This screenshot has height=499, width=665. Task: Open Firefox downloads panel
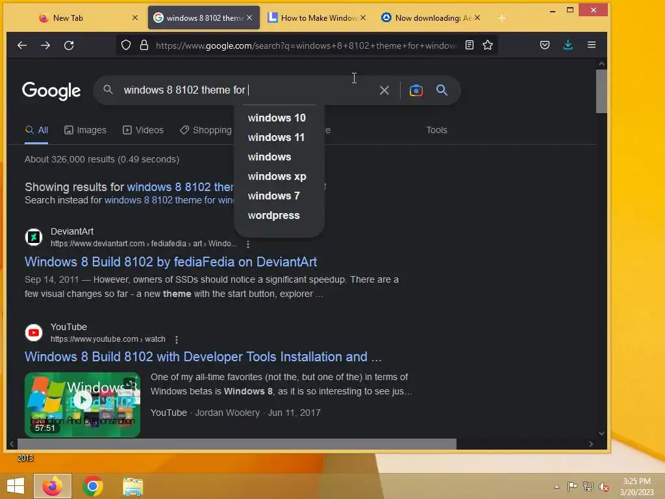568,45
